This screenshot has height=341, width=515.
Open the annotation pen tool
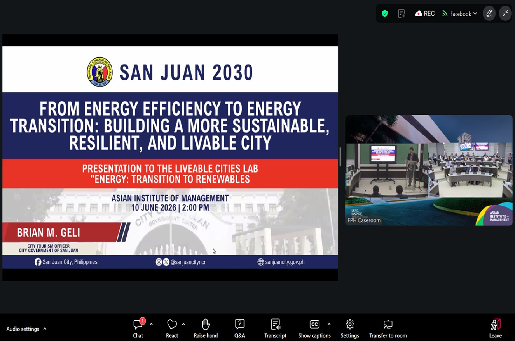pyautogui.click(x=489, y=14)
